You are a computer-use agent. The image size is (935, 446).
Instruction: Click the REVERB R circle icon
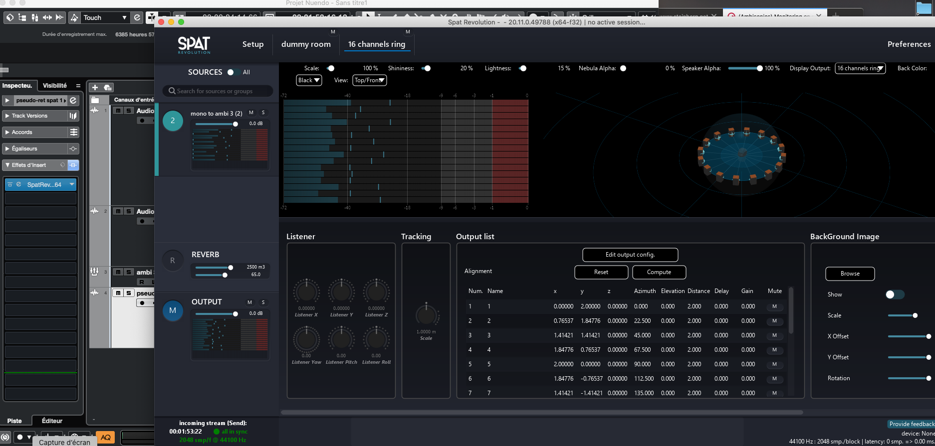[x=173, y=260]
